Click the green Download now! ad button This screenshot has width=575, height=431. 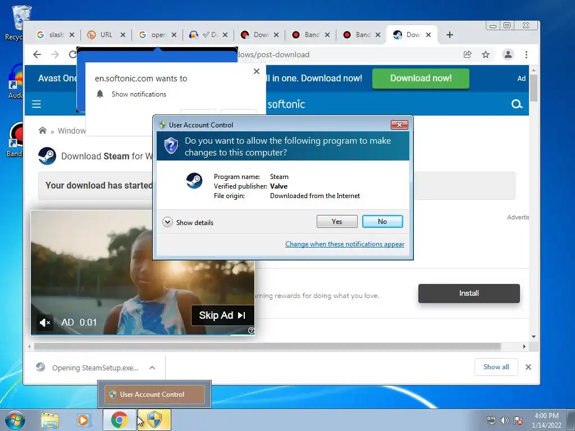[x=421, y=79]
